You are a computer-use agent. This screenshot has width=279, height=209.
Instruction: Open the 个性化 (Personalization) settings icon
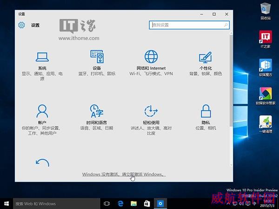[x=206, y=57]
